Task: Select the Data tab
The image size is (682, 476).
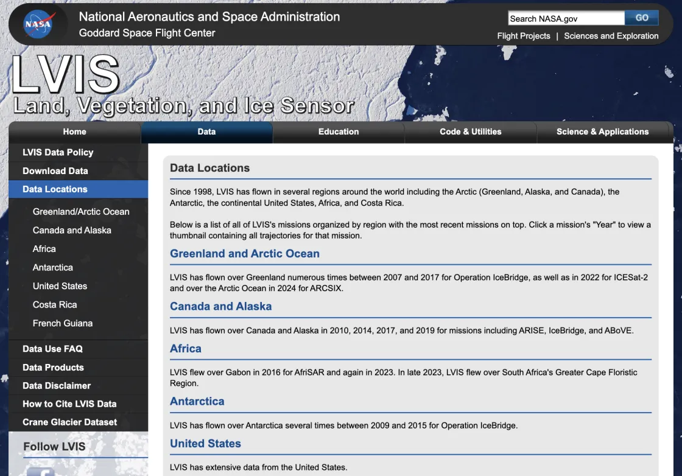Action: click(206, 131)
